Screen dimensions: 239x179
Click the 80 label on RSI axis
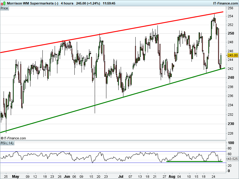click(x=229, y=148)
